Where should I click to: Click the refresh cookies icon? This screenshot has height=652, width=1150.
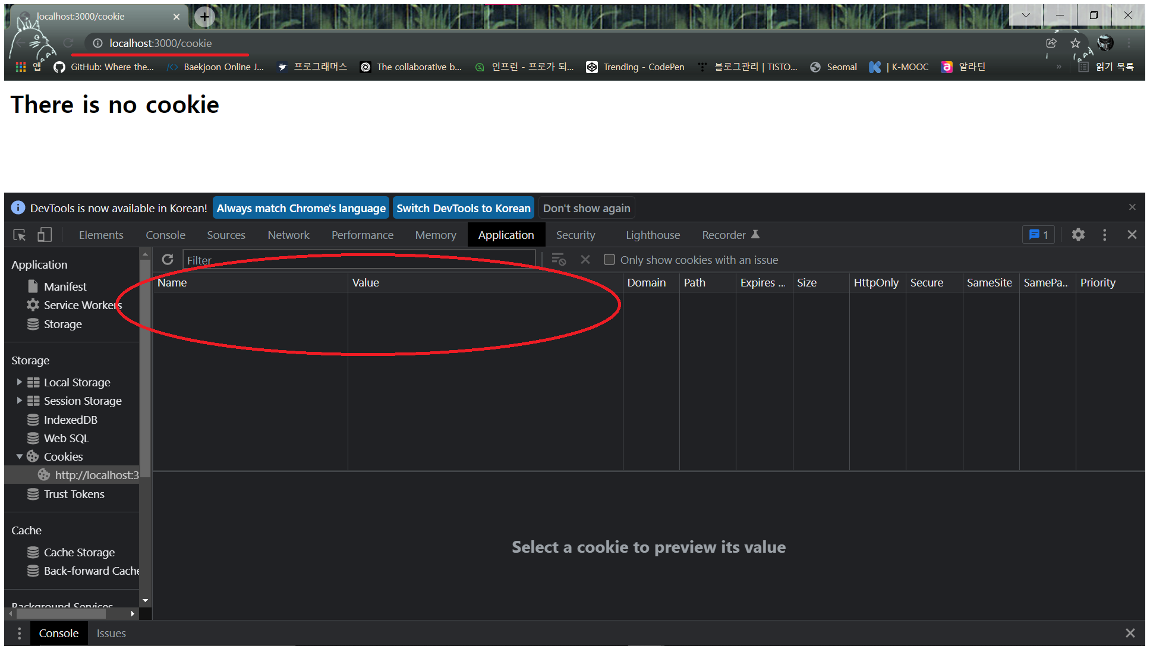click(x=168, y=260)
